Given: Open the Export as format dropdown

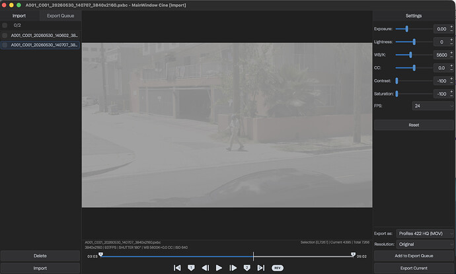Looking at the screenshot, I should point(425,233).
